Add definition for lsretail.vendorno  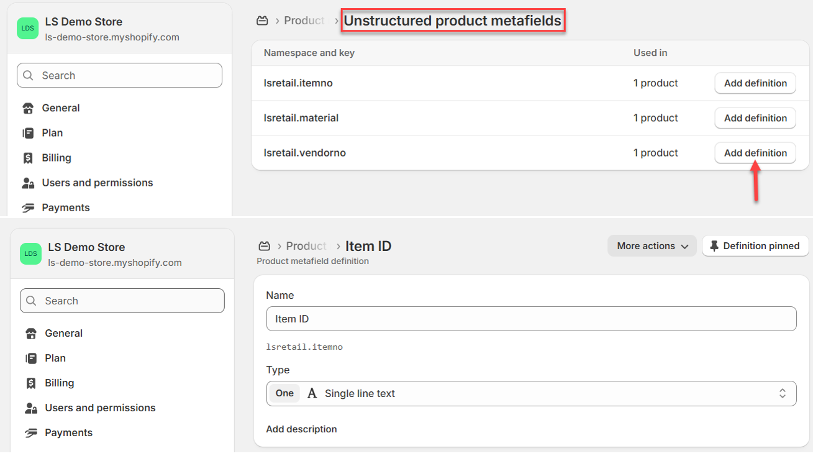[755, 153]
